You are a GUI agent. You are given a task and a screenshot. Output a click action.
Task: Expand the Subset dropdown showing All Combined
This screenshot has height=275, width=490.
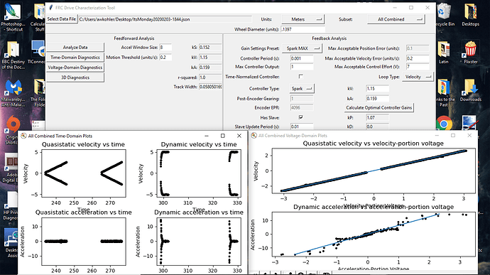(x=396, y=19)
